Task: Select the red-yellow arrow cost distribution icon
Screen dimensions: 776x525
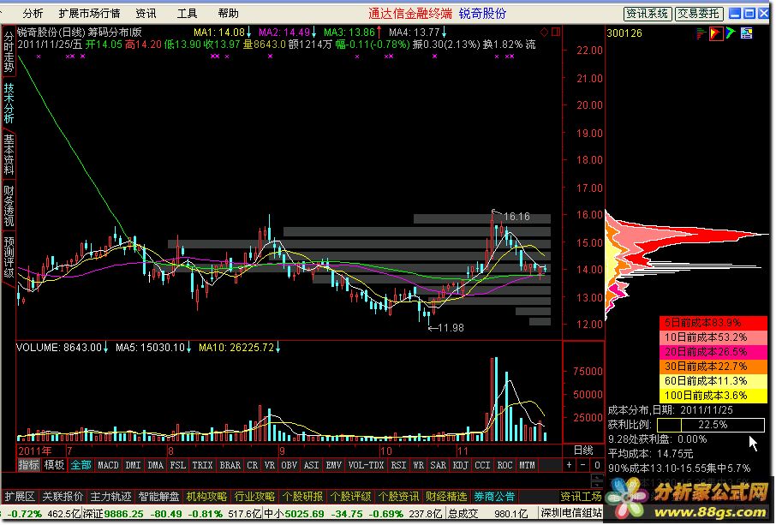Action: 716,33
